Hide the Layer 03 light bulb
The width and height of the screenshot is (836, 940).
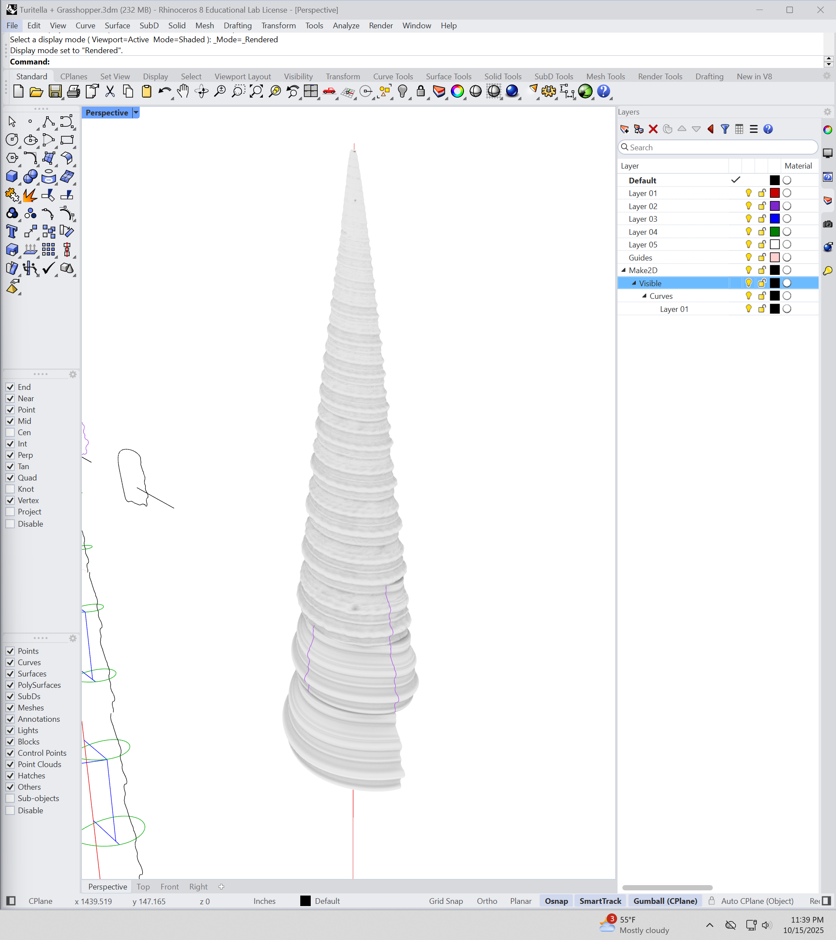[749, 219]
